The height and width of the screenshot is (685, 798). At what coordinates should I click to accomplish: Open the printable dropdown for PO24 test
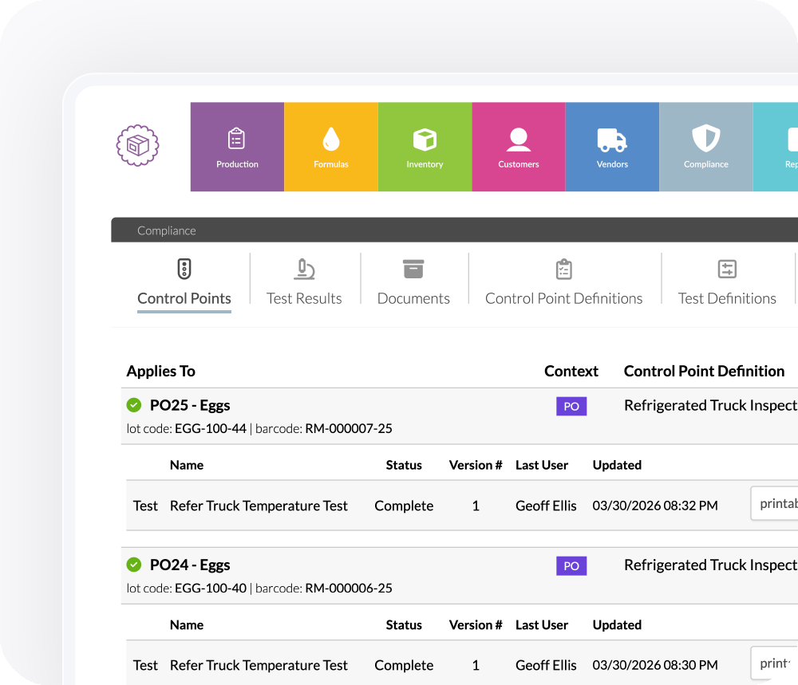(x=774, y=663)
